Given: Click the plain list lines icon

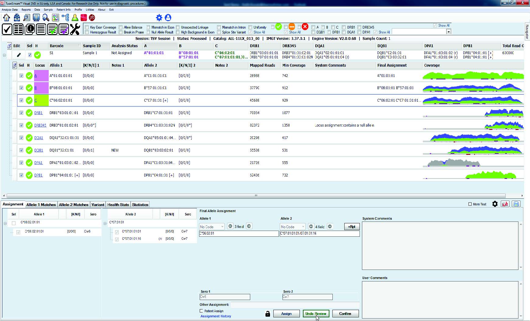Looking at the screenshot, I should (41, 29).
